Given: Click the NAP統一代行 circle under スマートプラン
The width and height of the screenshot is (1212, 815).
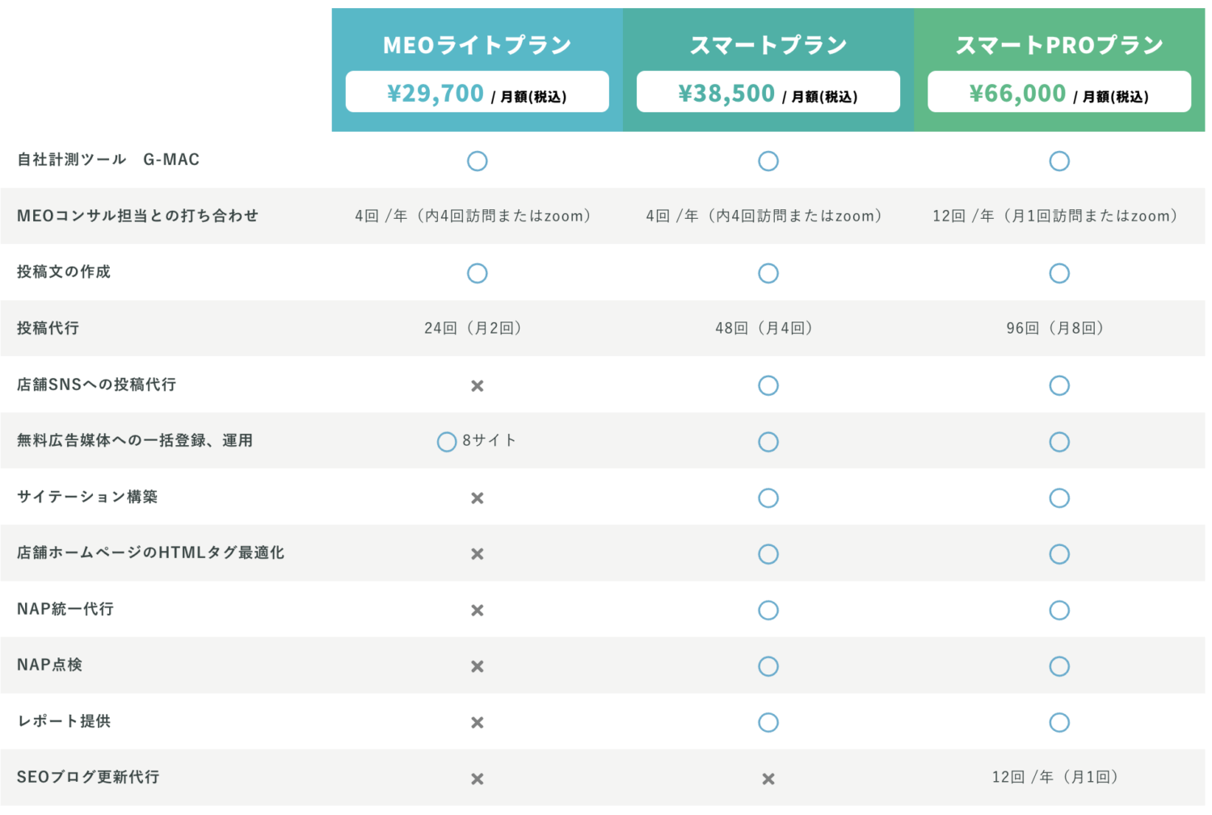Looking at the screenshot, I should [x=768, y=610].
